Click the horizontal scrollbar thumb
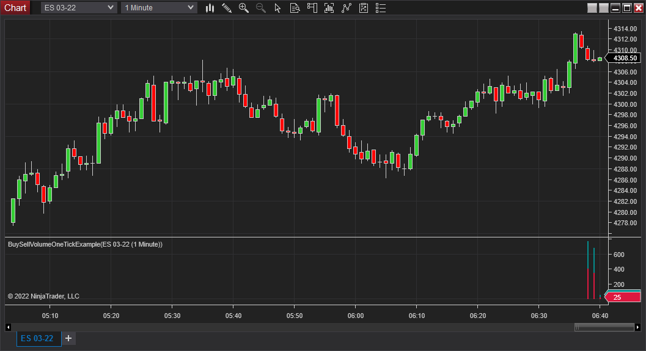Image resolution: width=646 pixels, height=351 pixels. pyautogui.click(x=604, y=327)
